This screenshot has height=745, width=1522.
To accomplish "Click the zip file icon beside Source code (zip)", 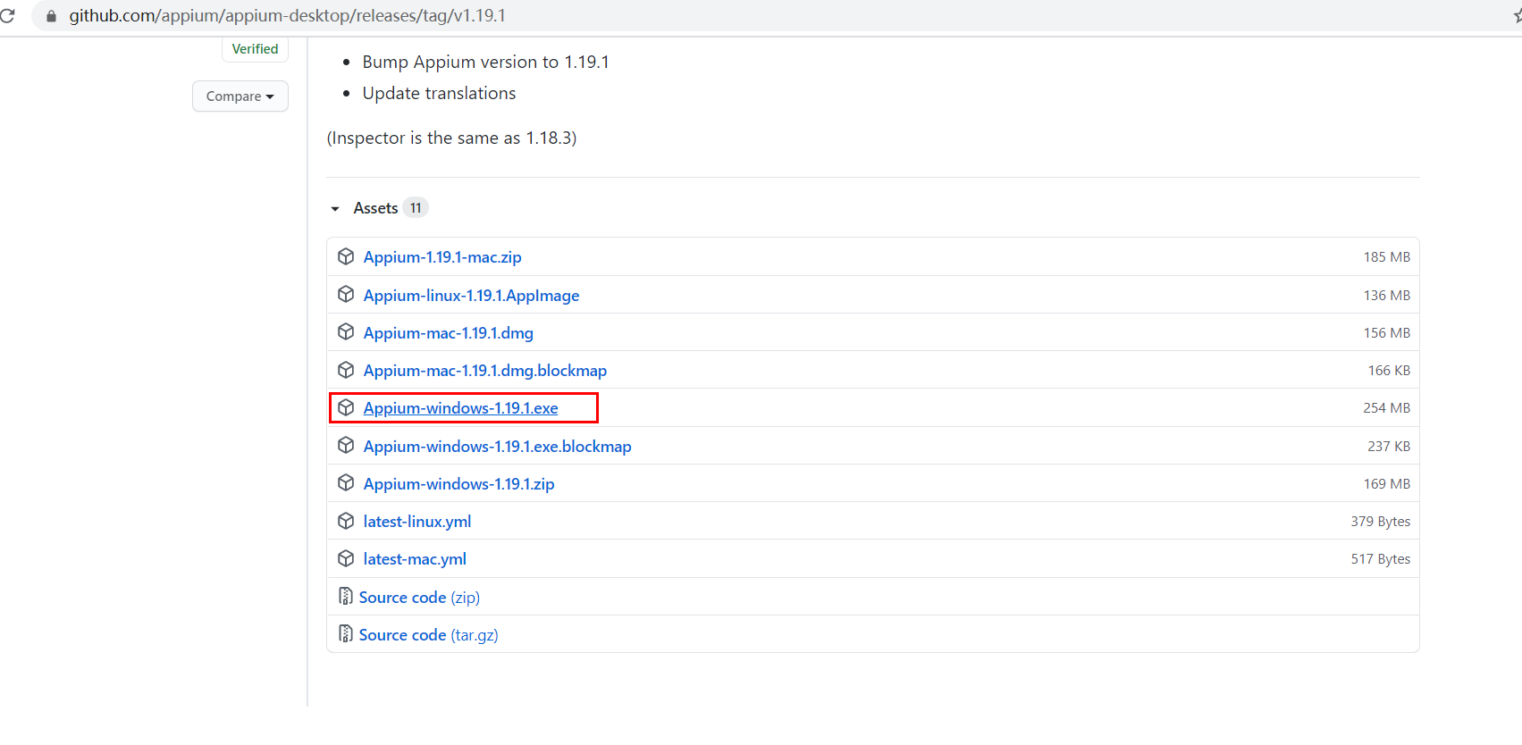I will coord(345,596).
